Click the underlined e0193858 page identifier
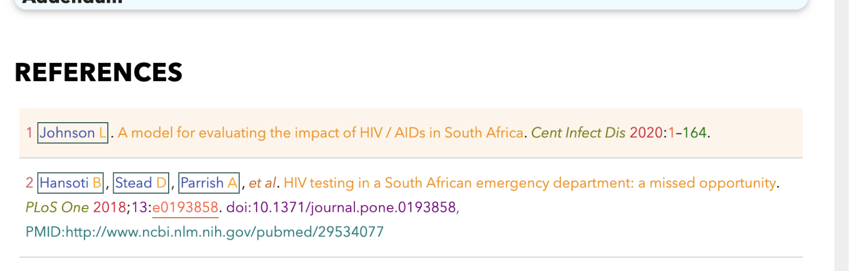This screenshot has height=271, width=854. point(185,208)
